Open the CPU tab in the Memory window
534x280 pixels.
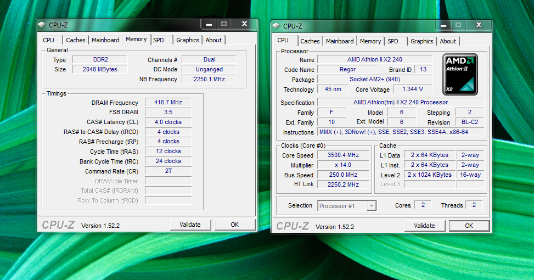[49, 40]
